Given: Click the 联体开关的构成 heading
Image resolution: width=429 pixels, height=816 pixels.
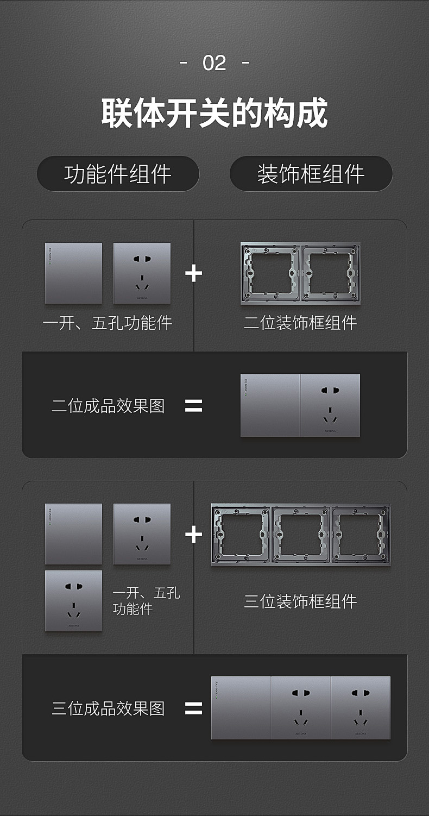Looking at the screenshot, I should [214, 113].
